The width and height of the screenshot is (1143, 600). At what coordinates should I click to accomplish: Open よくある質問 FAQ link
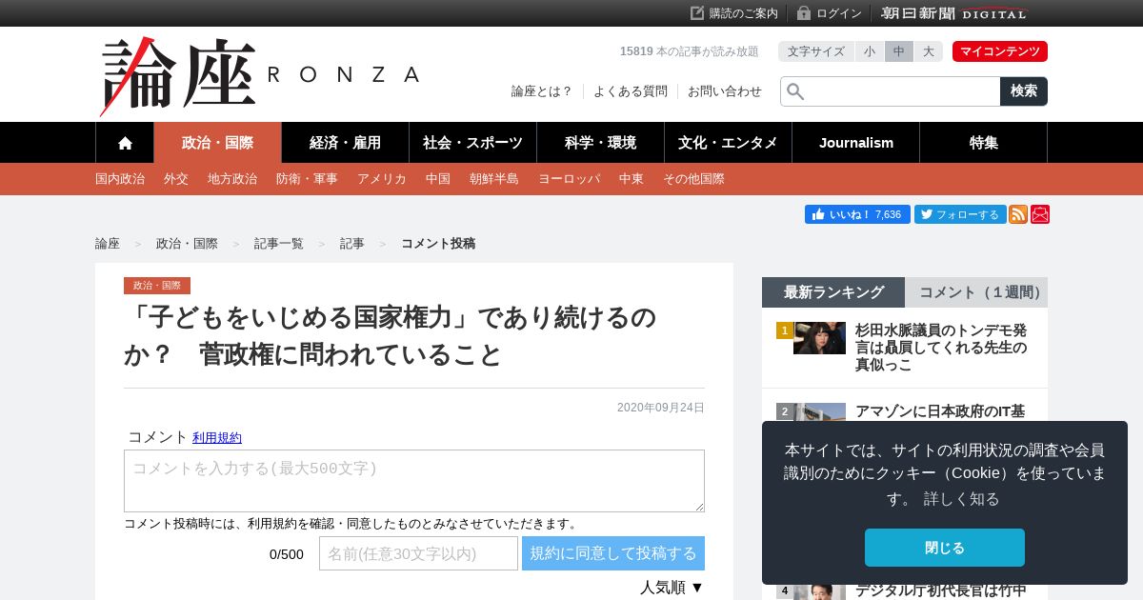[631, 91]
